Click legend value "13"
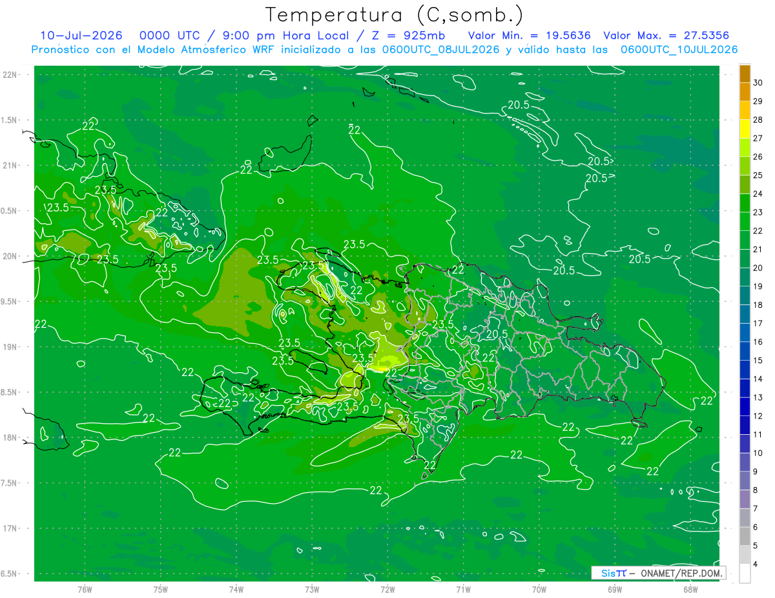Image resolution: width=775 pixels, height=598 pixels. click(758, 397)
